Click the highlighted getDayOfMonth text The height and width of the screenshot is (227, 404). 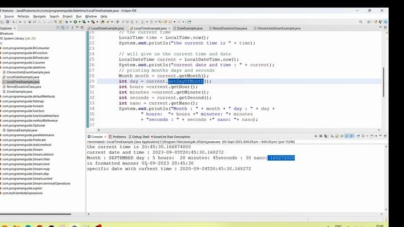tap(186, 81)
